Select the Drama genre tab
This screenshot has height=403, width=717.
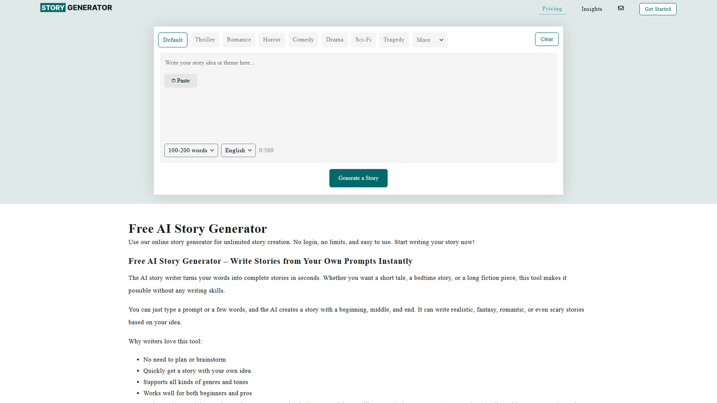[335, 40]
